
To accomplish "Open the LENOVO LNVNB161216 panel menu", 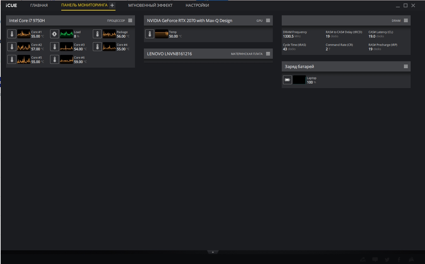I will [x=268, y=54].
